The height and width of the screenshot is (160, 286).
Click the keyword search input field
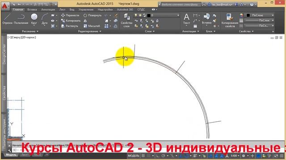[181, 4]
